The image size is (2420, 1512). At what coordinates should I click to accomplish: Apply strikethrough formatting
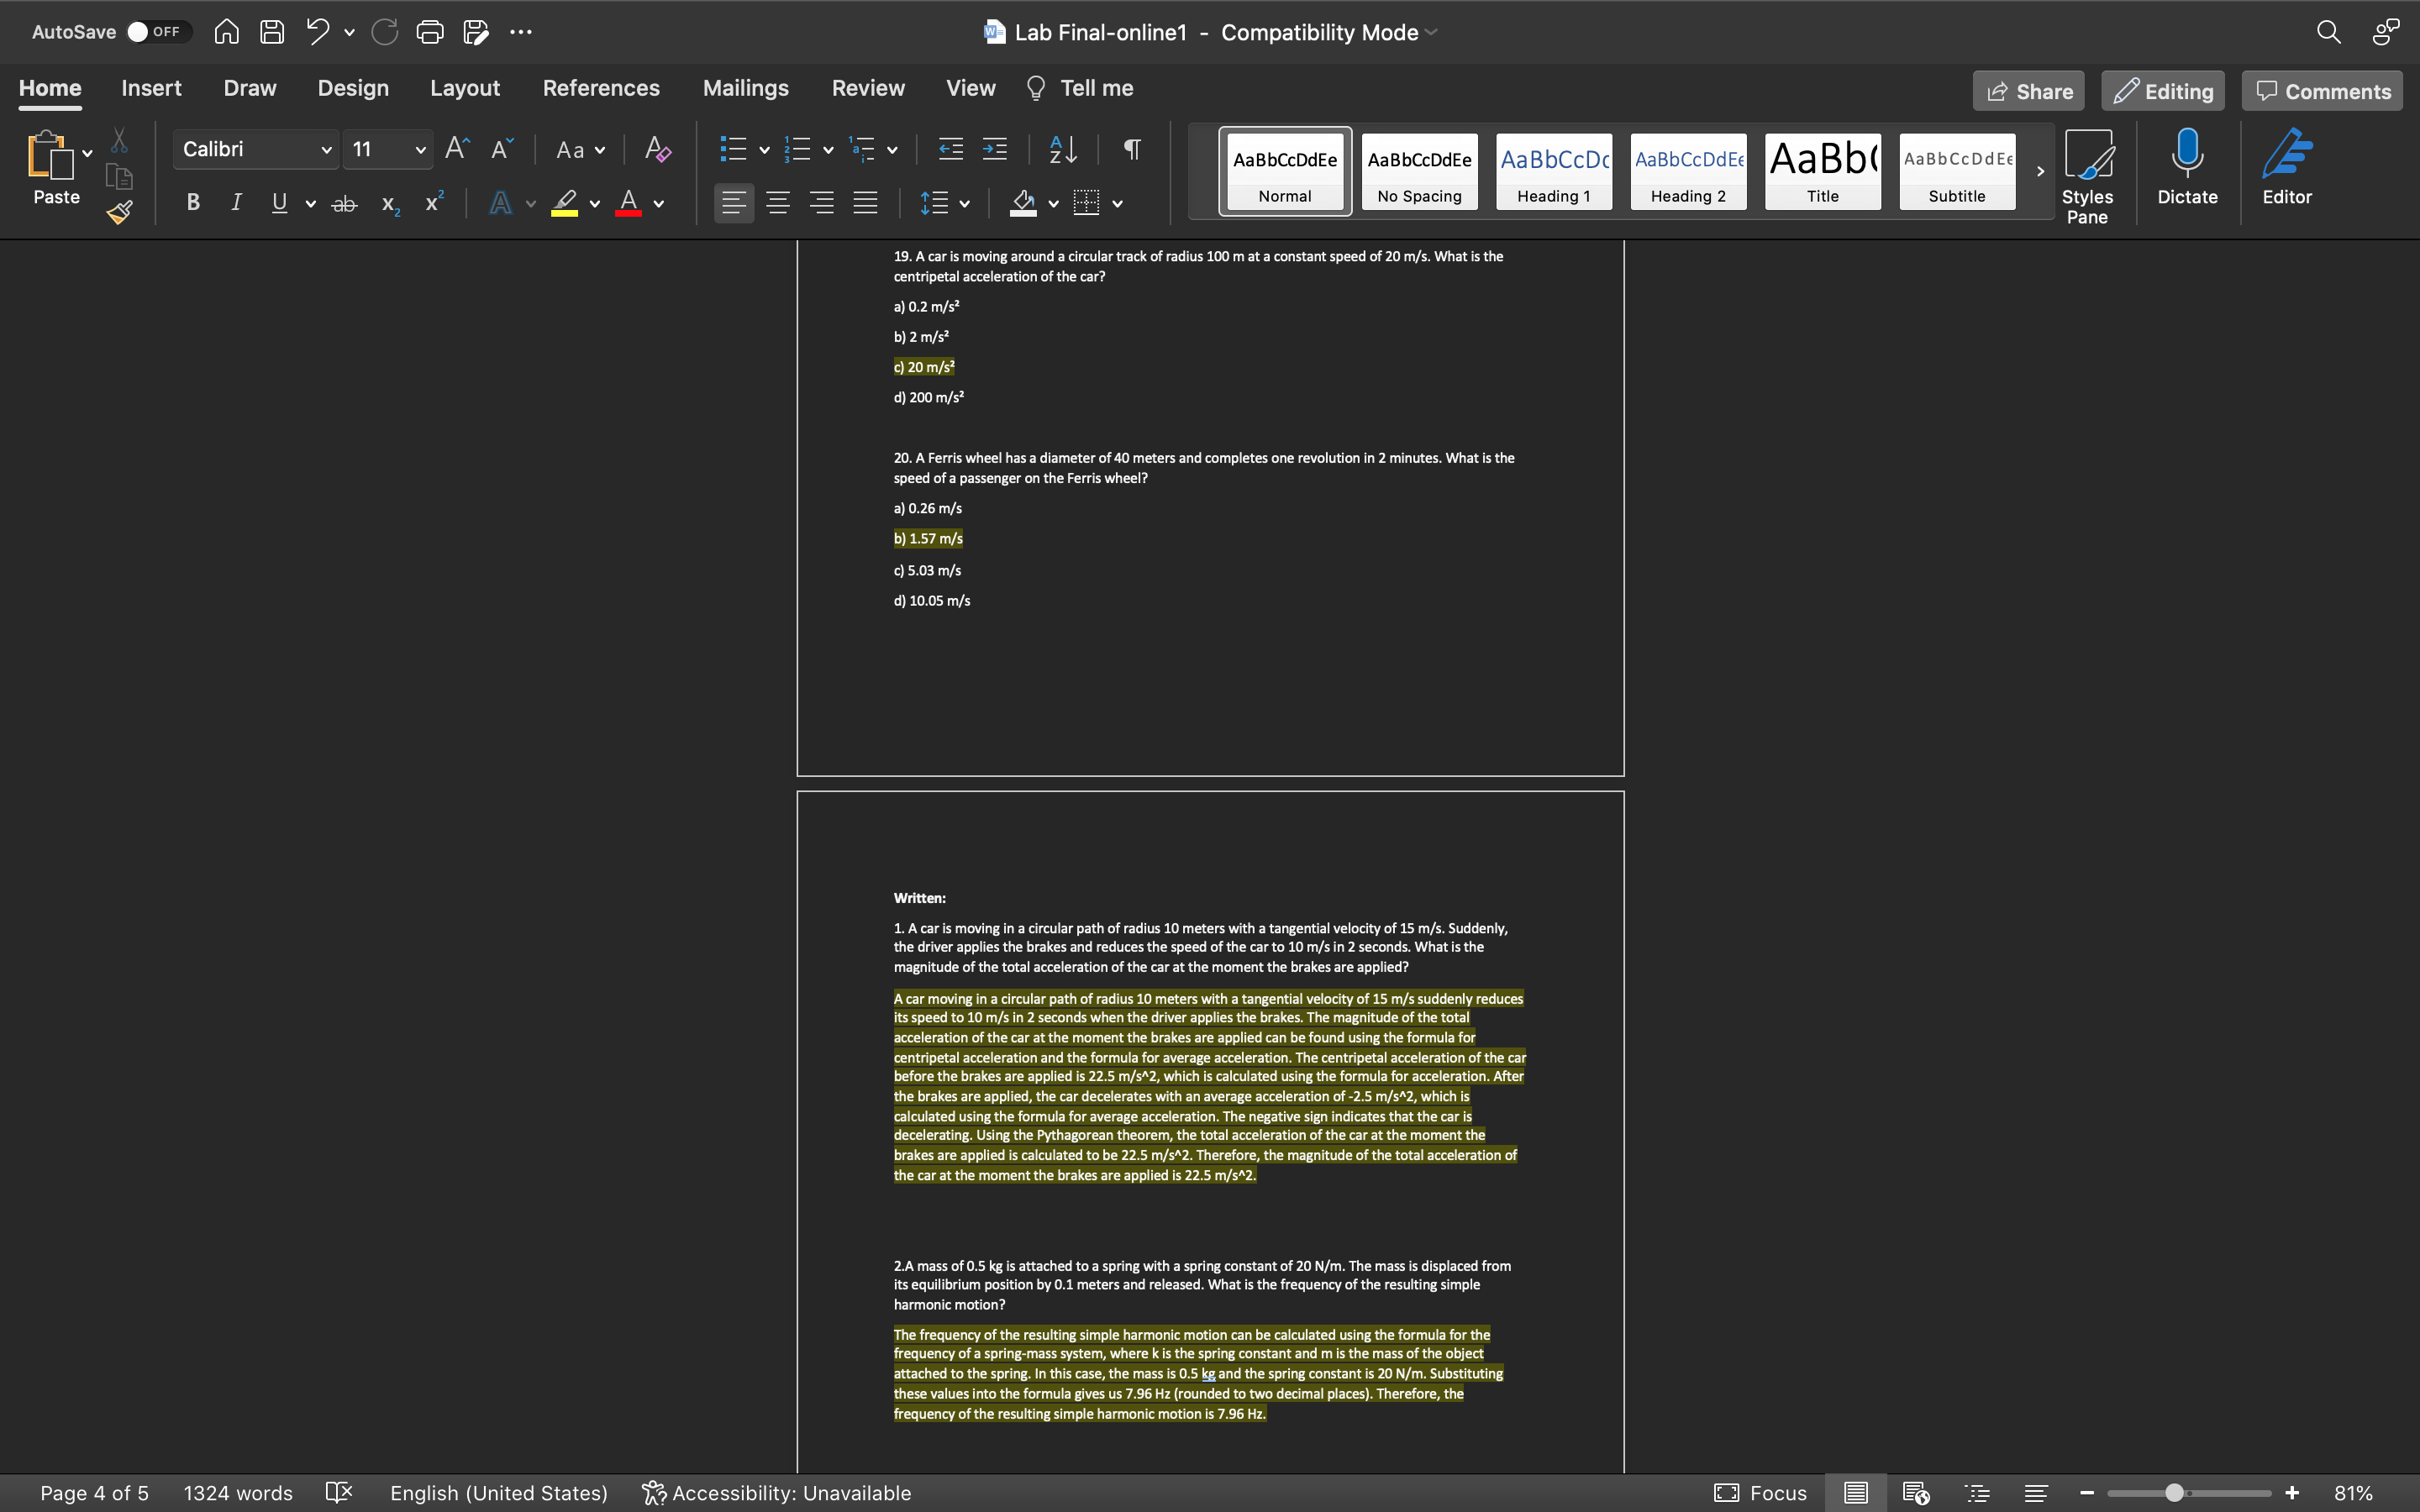click(344, 204)
